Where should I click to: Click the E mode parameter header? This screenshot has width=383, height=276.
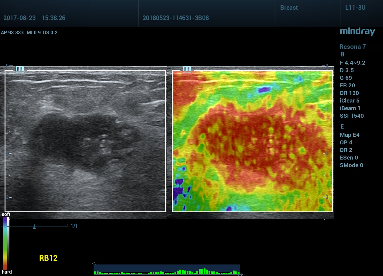(342, 126)
